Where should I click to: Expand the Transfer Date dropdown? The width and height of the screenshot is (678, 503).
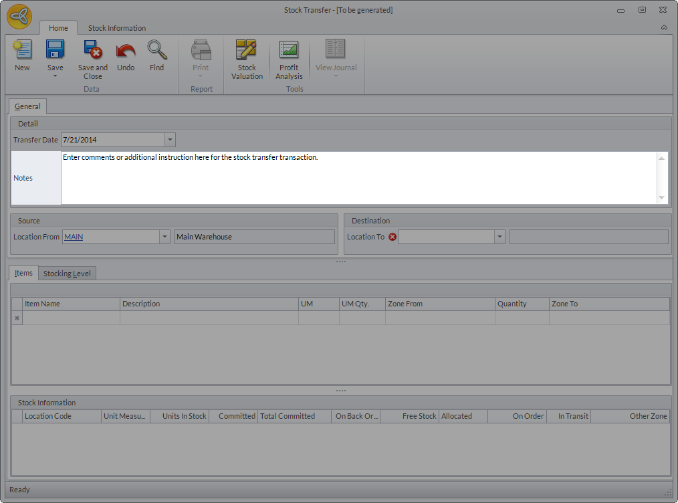click(x=170, y=140)
